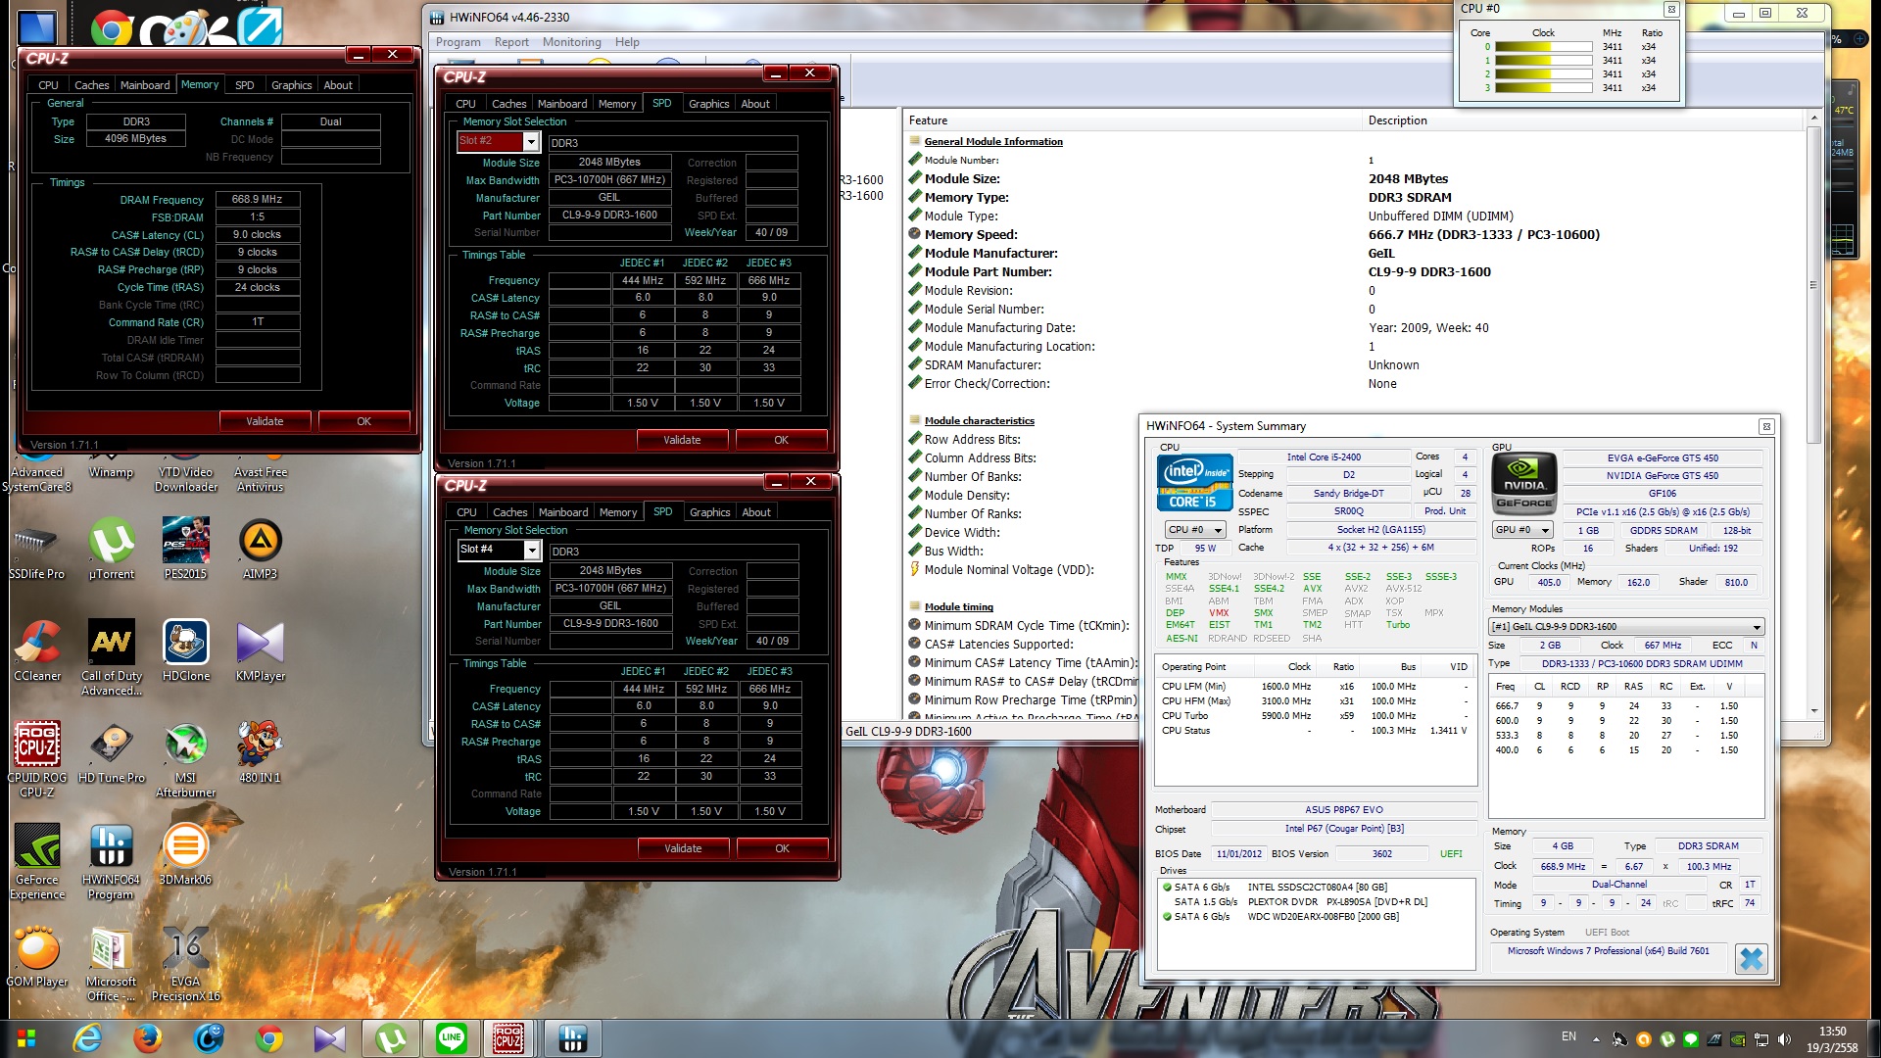Expand GeIL CL9-9-9 memory module dropdown
Image resolution: width=1881 pixels, height=1058 pixels.
pos(1756,627)
